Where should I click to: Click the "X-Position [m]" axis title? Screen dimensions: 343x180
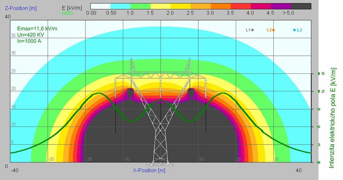pyautogui.click(x=149, y=170)
